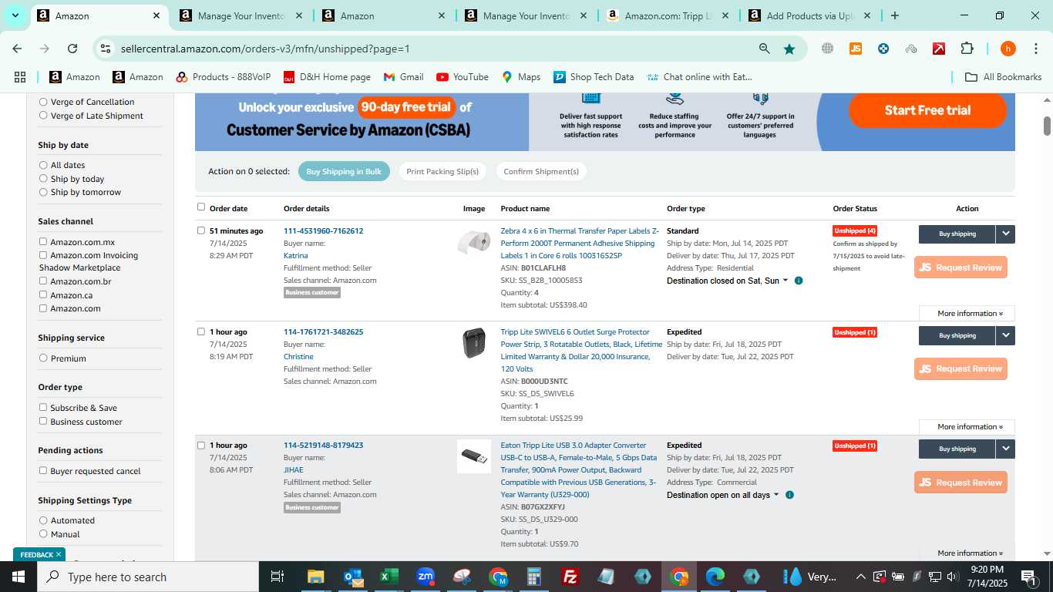Select Verge of Cancellation radio option
The image size is (1053, 592).
tap(43, 102)
